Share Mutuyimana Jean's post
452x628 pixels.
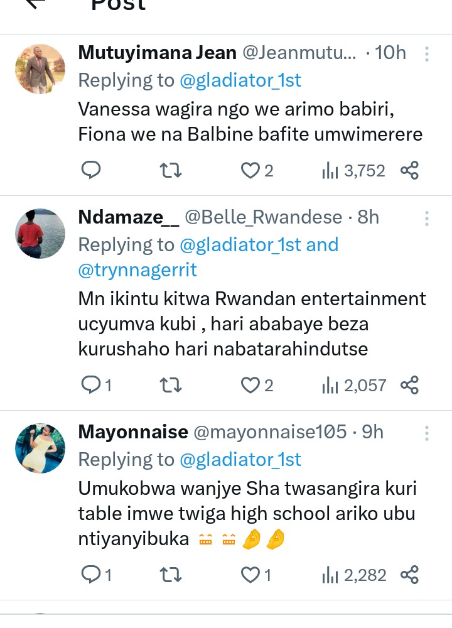[409, 170]
